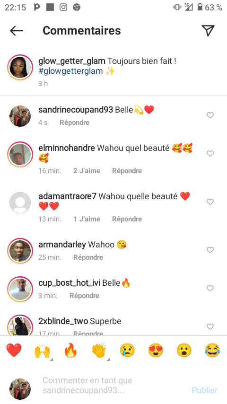Viewport: 227px width, 404px height.
Task: Open the #glowgetterglam hashtag
Action: [70, 71]
